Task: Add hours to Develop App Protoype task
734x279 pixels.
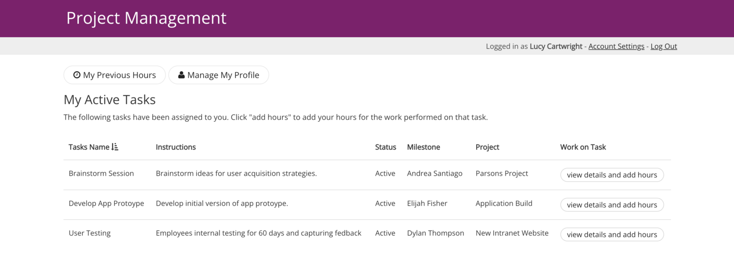Action: pos(612,205)
